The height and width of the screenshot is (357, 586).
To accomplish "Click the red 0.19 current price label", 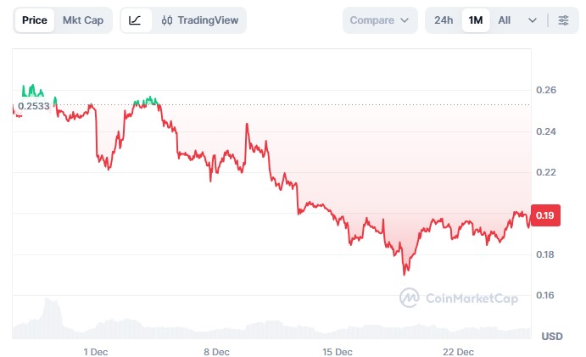I will click(x=545, y=215).
